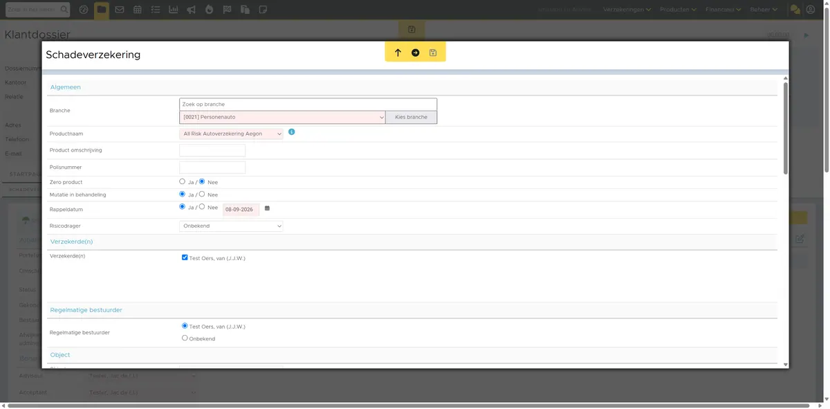Open the mail envelope icon in top bar
Screen dimensions: 830x409
click(x=120, y=10)
